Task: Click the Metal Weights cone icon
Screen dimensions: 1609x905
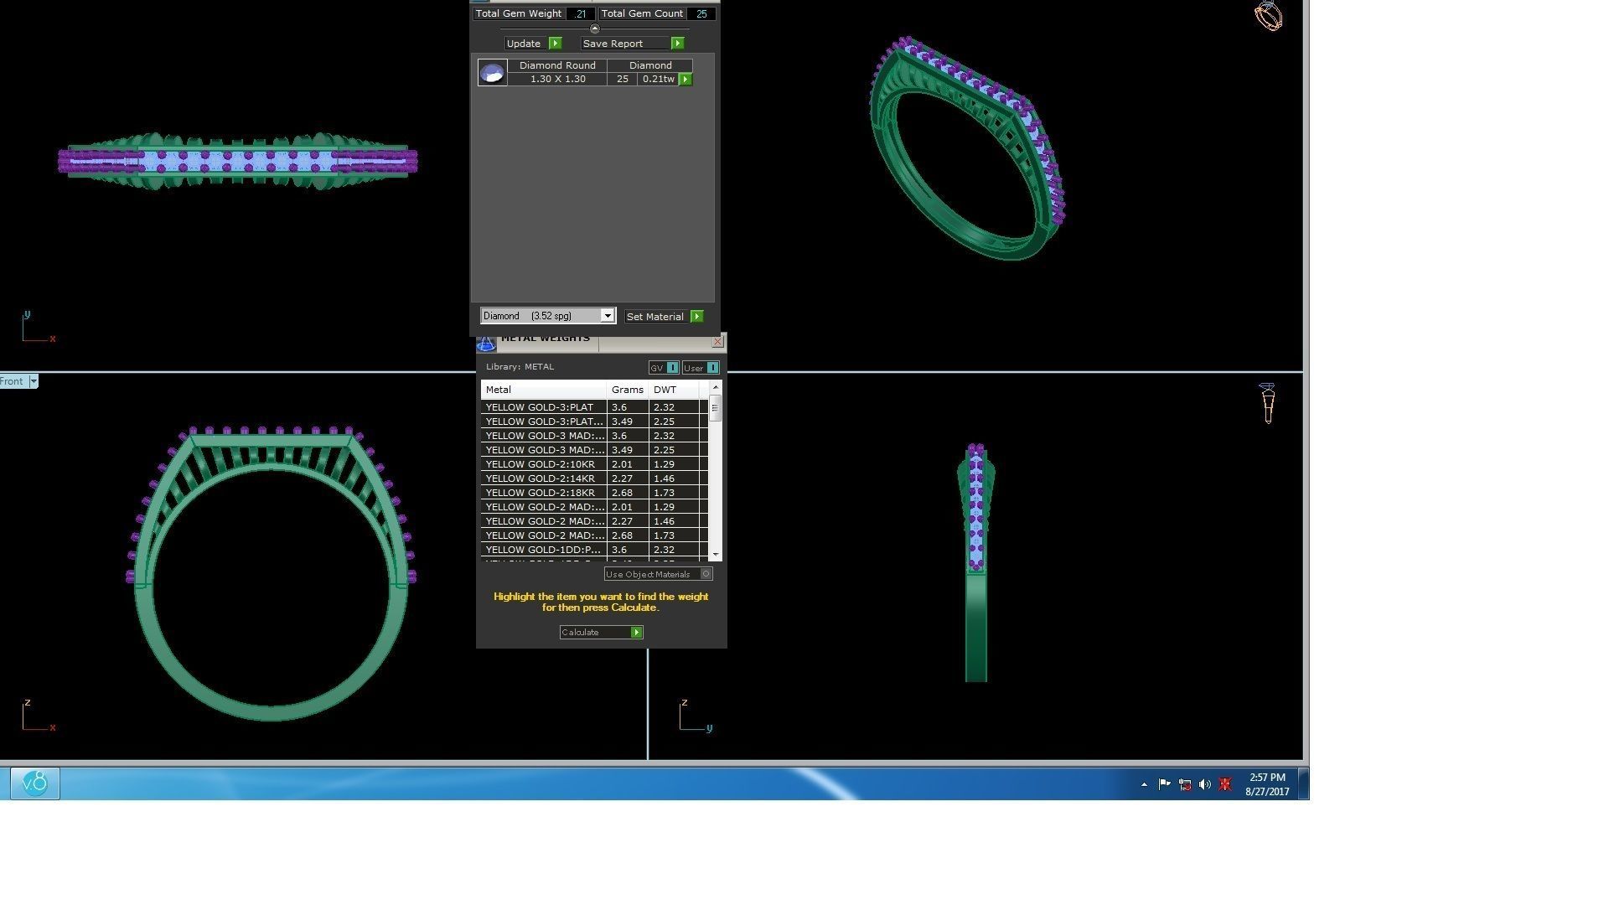Action: pos(486,343)
